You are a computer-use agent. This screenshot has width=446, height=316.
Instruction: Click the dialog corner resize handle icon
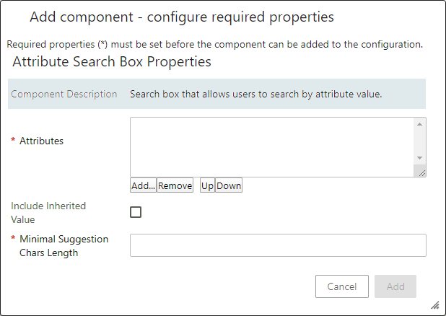(x=435, y=305)
